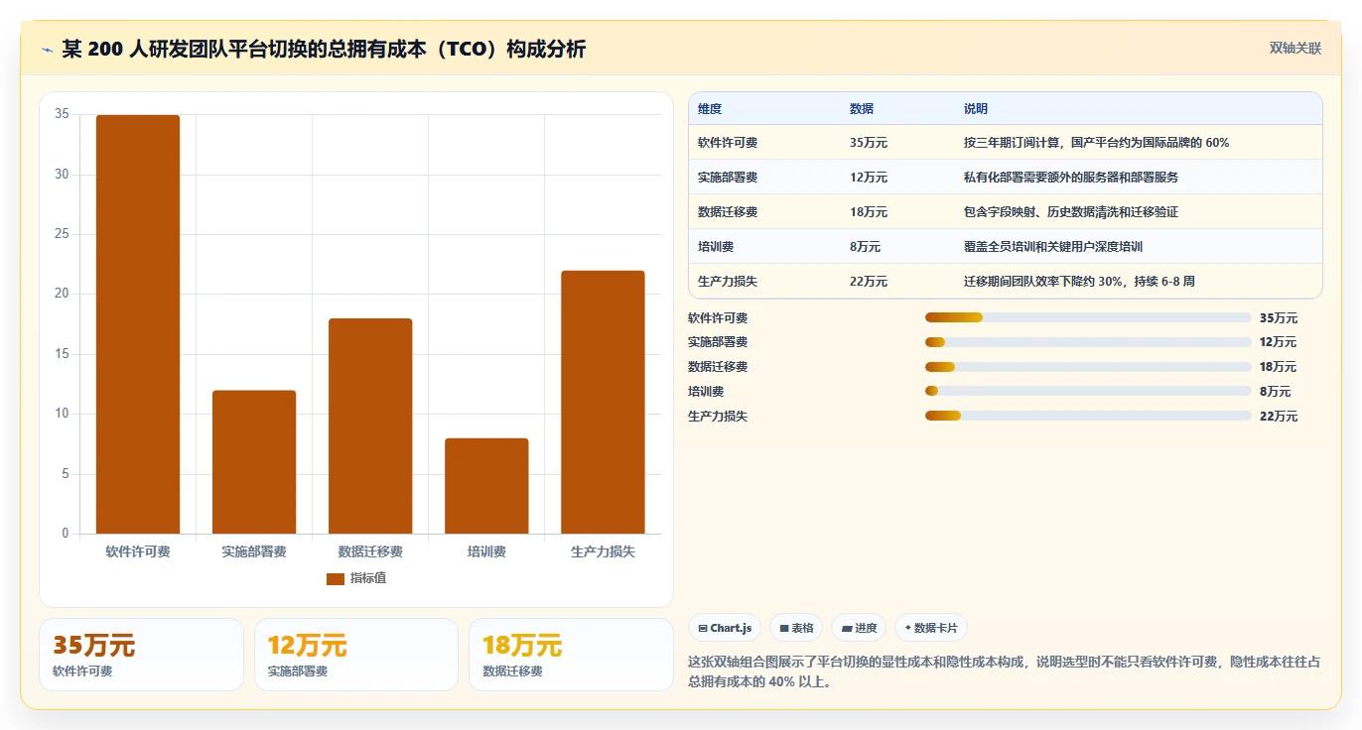Click the 22万元 value beside the progress bar

point(1279,417)
